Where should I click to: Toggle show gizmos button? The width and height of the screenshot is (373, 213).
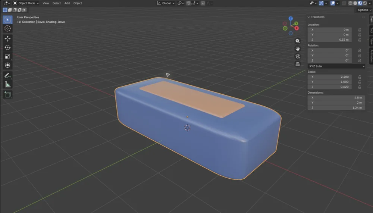point(321,3)
